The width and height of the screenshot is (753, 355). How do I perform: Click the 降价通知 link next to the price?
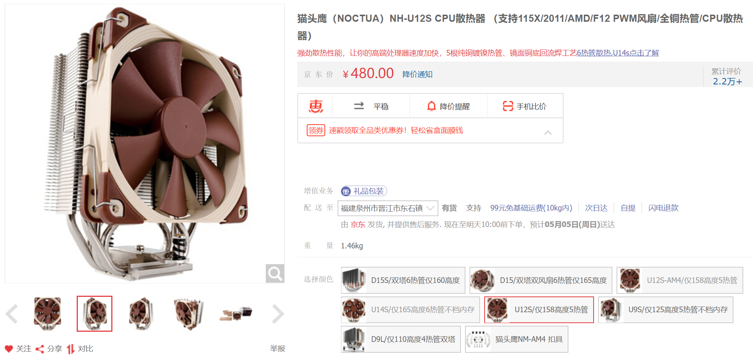[x=417, y=74]
